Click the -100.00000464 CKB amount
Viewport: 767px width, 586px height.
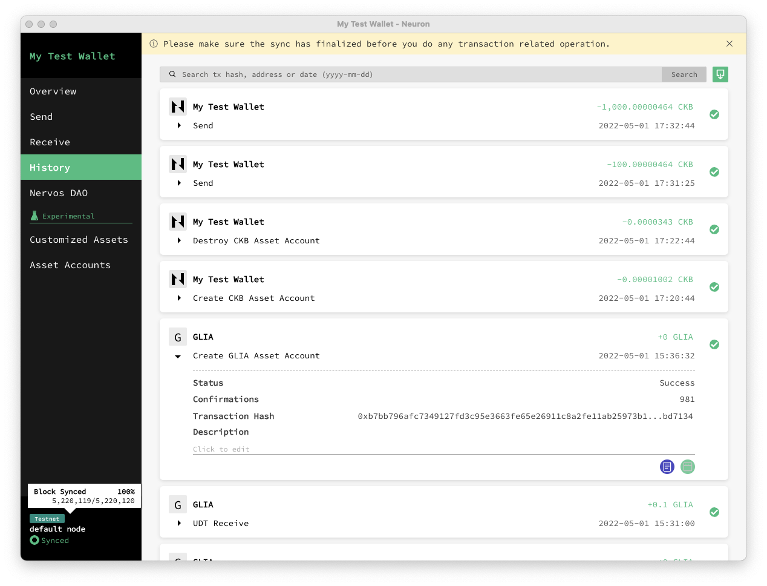pos(650,164)
